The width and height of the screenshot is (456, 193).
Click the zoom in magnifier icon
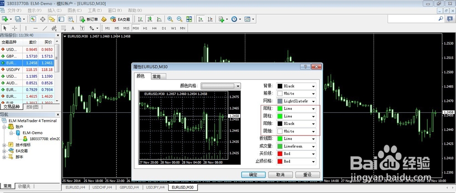(x=170, y=19)
